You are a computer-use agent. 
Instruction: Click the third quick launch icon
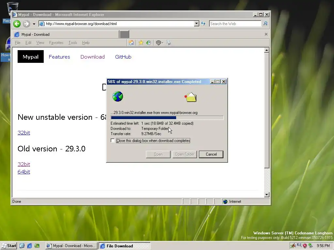click(37, 246)
